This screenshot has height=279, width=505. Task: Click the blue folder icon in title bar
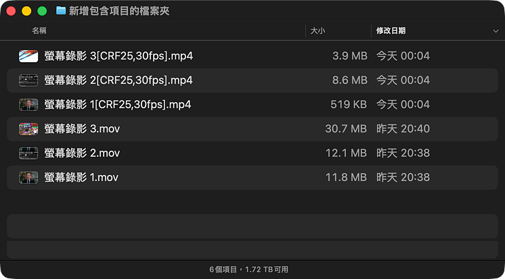61,11
